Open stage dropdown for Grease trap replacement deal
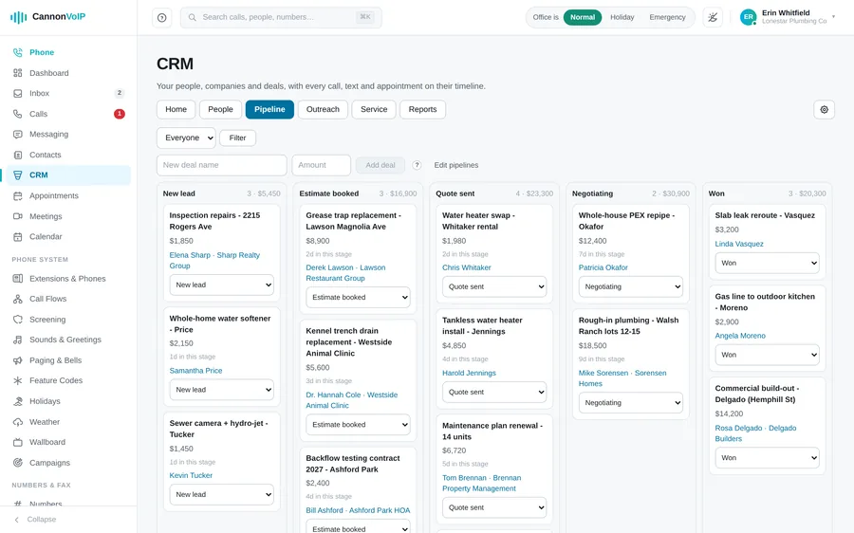 point(358,297)
